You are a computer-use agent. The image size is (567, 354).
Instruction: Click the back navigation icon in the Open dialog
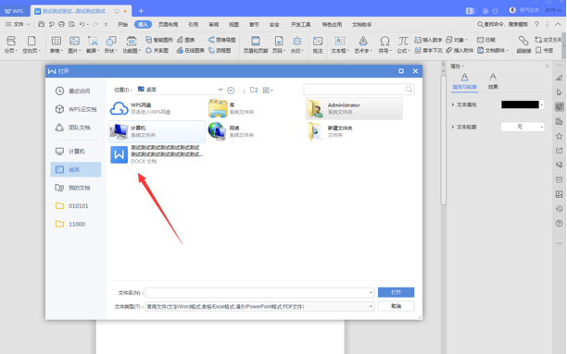231,91
